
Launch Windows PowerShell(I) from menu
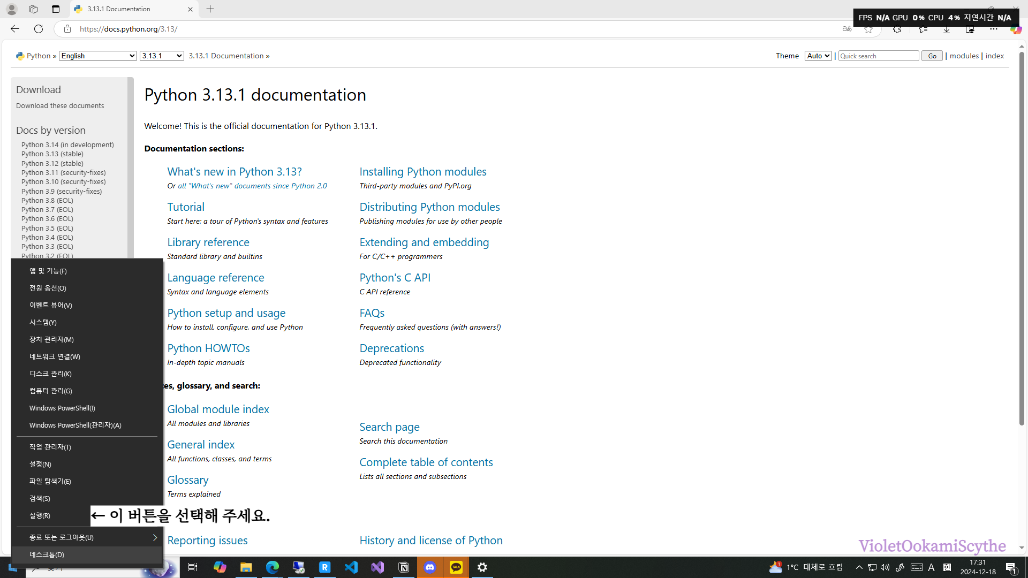(87, 408)
